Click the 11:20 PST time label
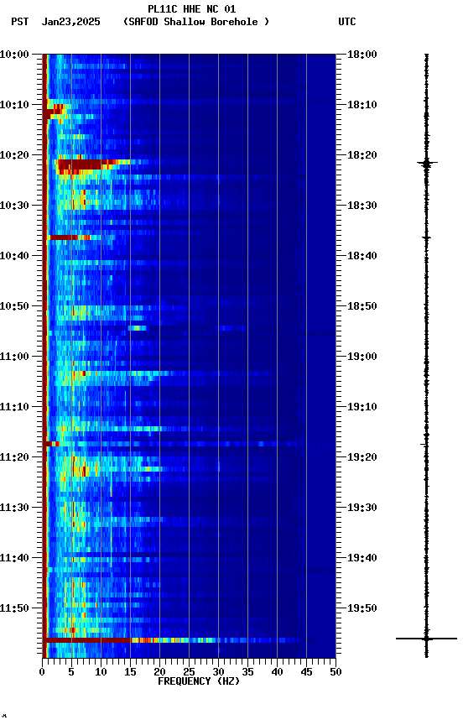Screen dimensions: 463x725 [x=14, y=457]
